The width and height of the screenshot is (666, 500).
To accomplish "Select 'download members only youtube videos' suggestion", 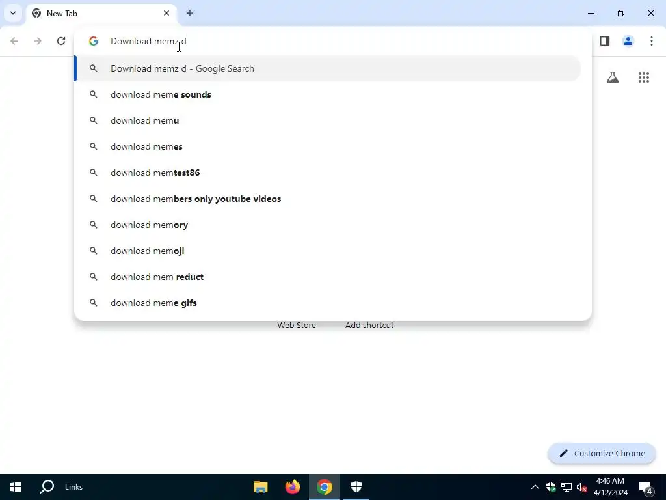I will pos(328,199).
